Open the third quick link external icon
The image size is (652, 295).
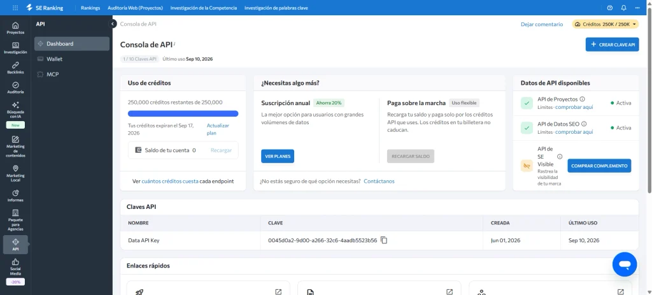pos(620,292)
